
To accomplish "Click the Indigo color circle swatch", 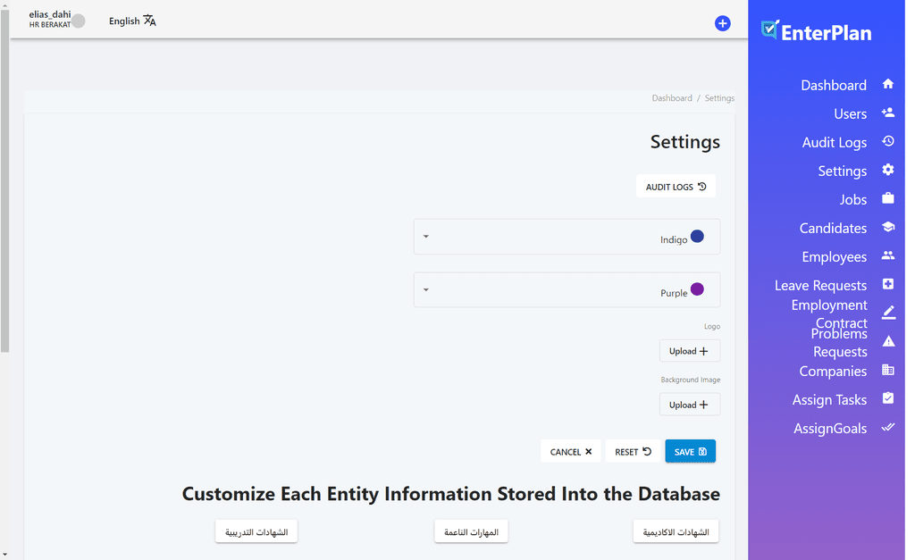I will click(697, 237).
